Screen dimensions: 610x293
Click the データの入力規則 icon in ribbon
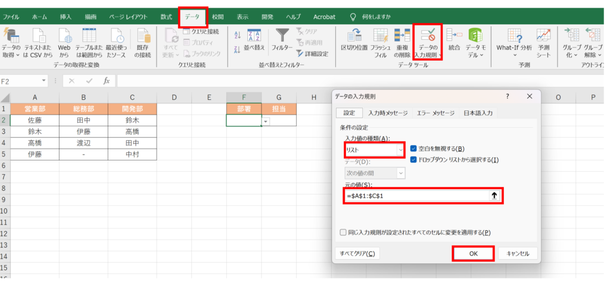point(427,37)
